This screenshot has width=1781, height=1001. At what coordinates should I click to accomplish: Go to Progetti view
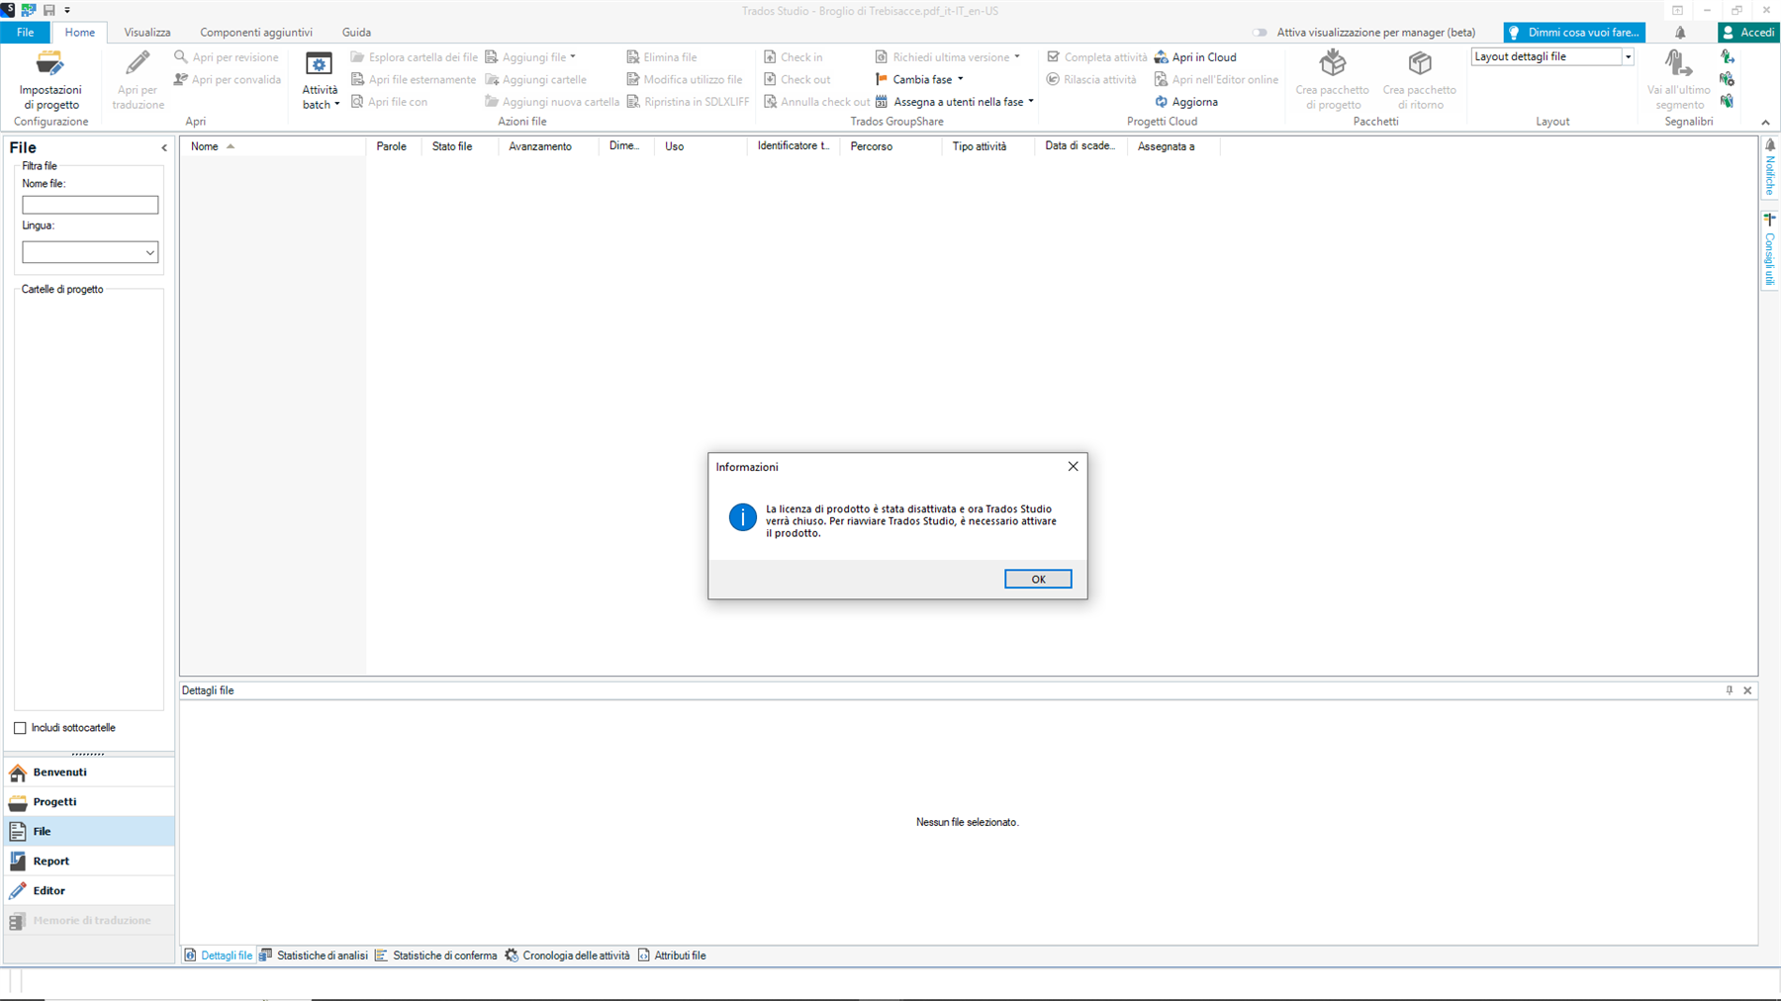(89, 801)
